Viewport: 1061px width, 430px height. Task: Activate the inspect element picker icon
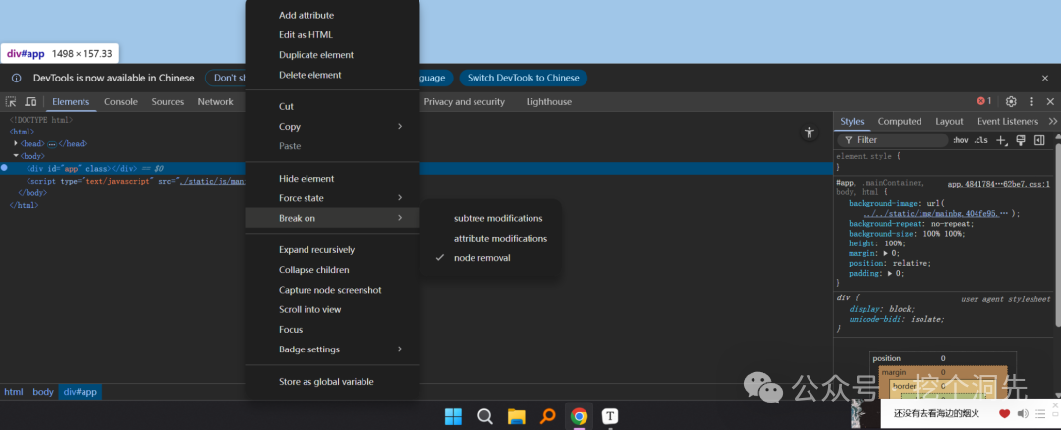click(11, 102)
